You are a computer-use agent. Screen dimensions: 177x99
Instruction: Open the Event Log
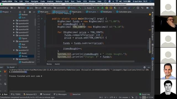pyautogui.click(x=144, y=94)
